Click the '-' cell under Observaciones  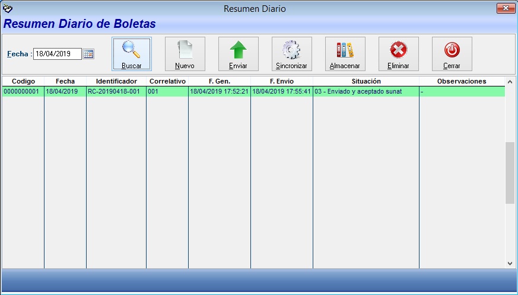click(462, 91)
